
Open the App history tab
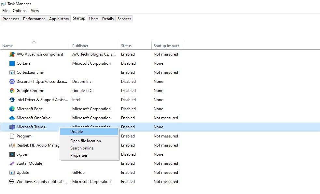[x=59, y=19]
